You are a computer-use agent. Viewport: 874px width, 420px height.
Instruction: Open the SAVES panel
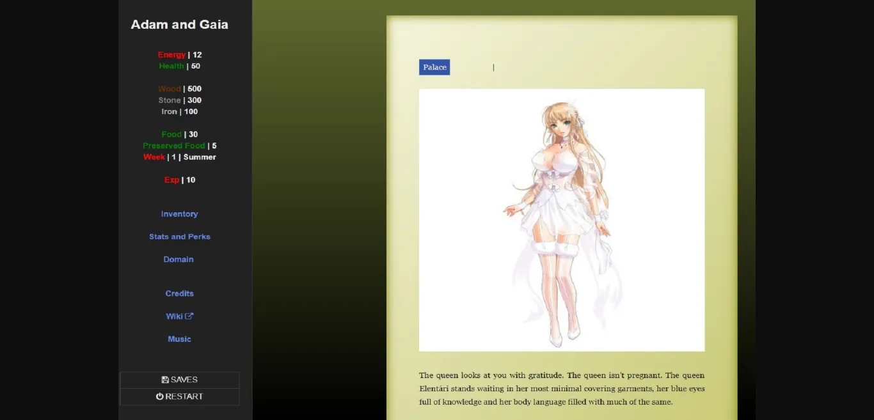(180, 379)
